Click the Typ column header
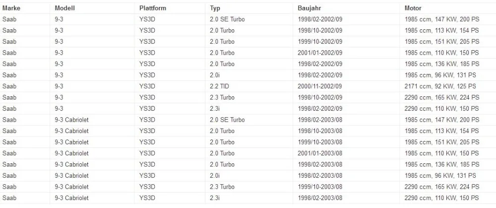Viewport: 496px width, 208px height. [215, 8]
